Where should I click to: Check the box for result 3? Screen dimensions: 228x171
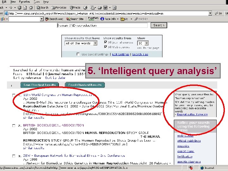(14, 156)
